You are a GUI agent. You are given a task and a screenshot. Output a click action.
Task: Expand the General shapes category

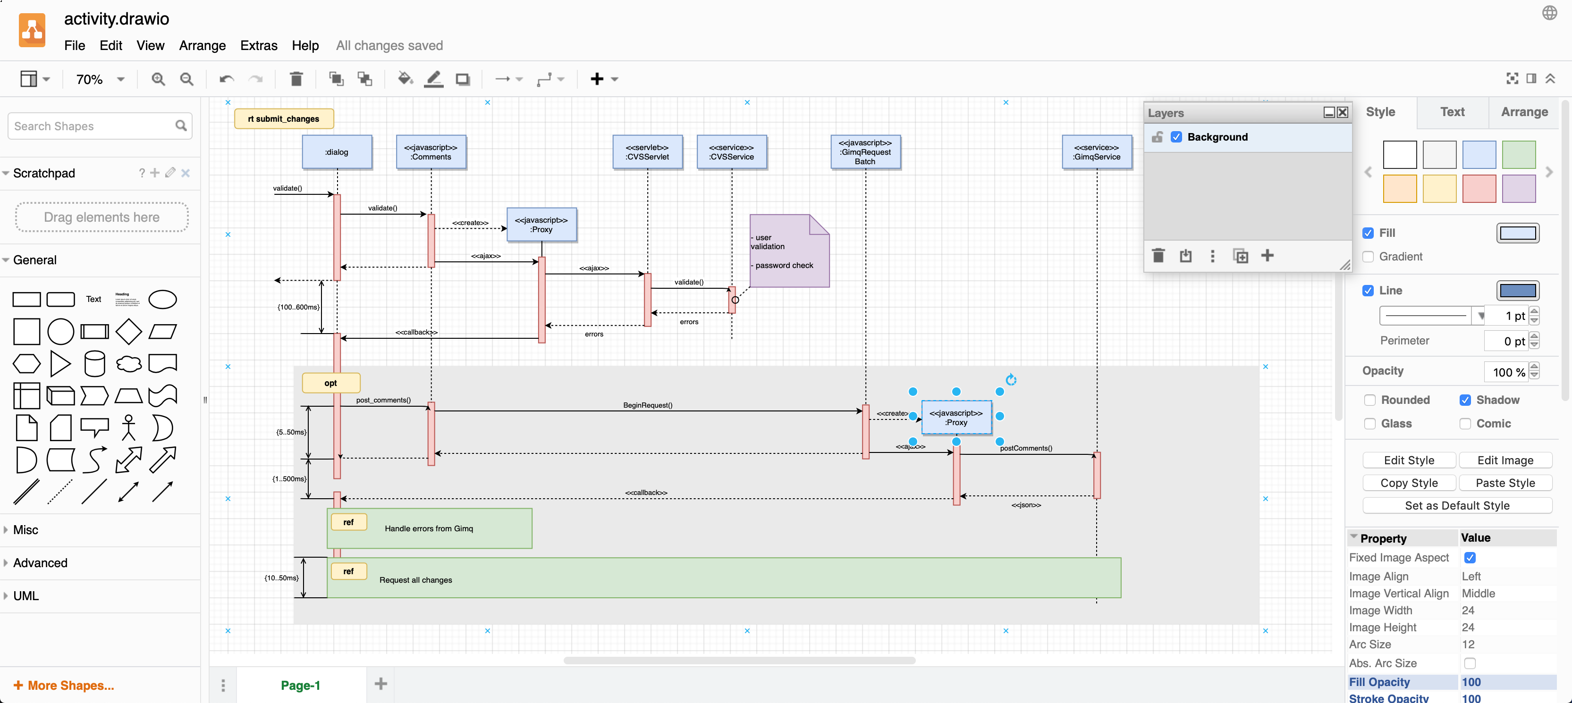pyautogui.click(x=8, y=259)
